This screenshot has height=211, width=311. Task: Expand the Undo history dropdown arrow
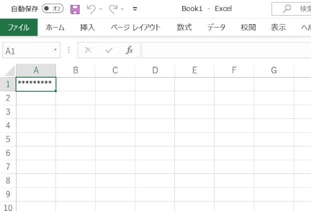[100, 9]
